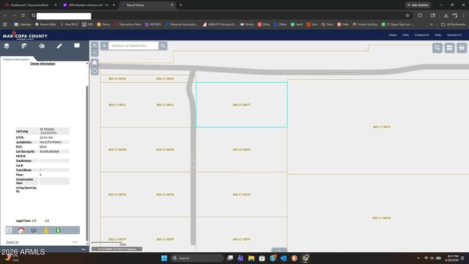The width and height of the screenshot is (469, 264).
Task: Open the basemap gallery grid icon
Action: [x=450, y=48]
